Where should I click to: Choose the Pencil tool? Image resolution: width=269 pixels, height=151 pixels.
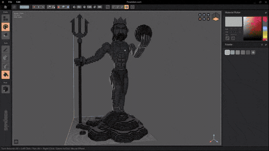(x=5, y=50)
